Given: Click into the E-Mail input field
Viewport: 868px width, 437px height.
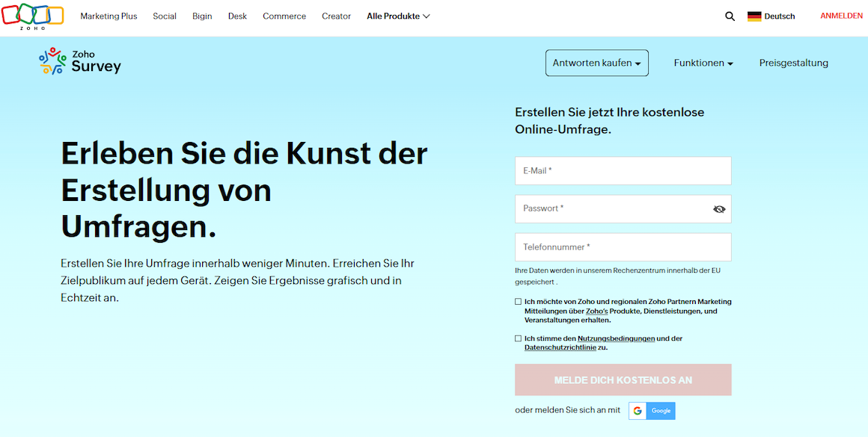Looking at the screenshot, I should click(x=623, y=171).
